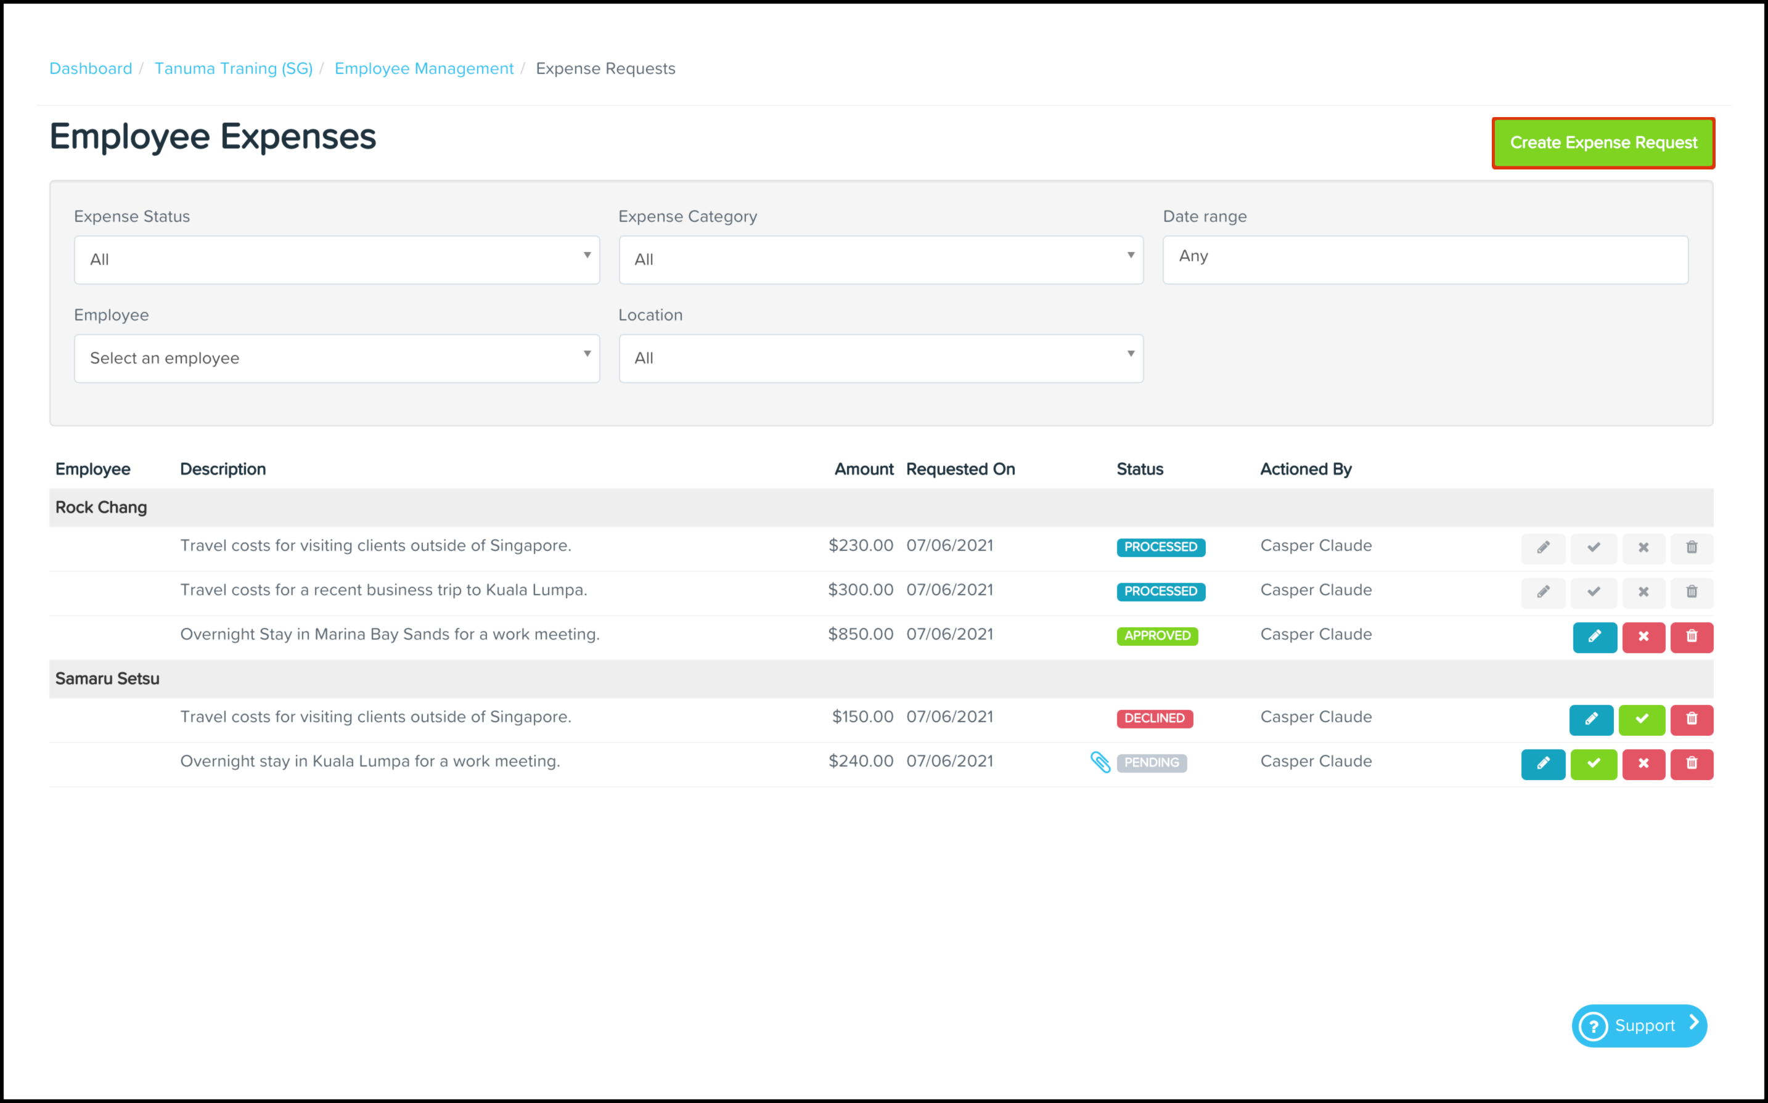Viewport: 1768px width, 1103px height.
Task: Go to the Dashboard breadcrumb
Action: click(91, 68)
